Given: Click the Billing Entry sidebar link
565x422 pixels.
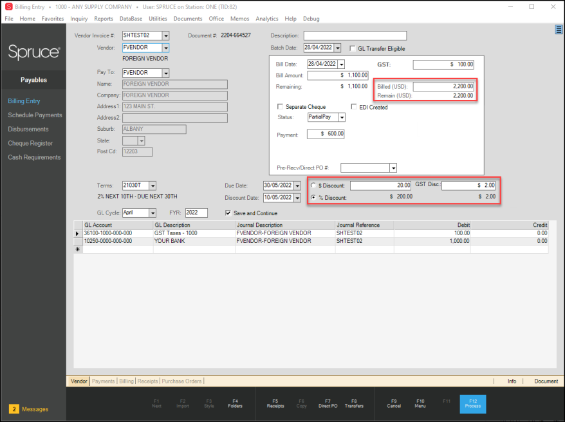Looking at the screenshot, I should click(x=24, y=101).
